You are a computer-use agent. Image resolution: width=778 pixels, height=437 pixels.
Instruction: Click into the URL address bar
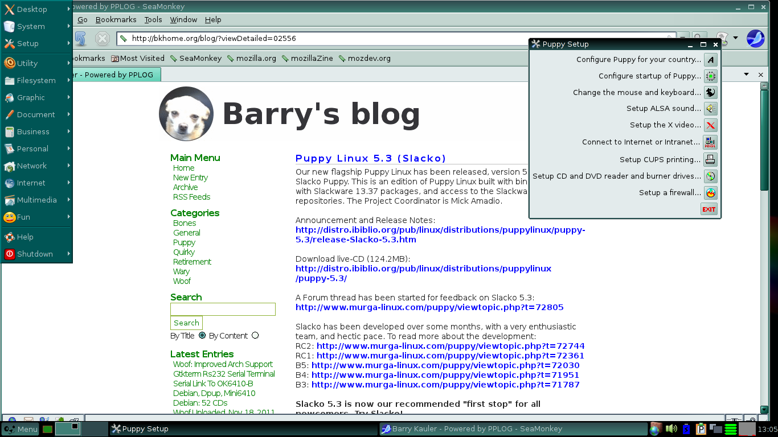point(398,39)
